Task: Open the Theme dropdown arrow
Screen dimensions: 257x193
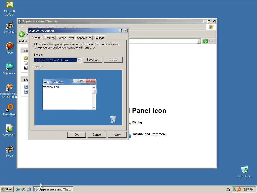Action: tap(79, 60)
